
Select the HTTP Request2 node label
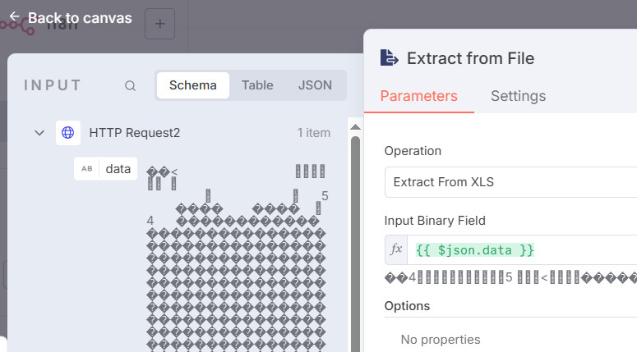[135, 133]
